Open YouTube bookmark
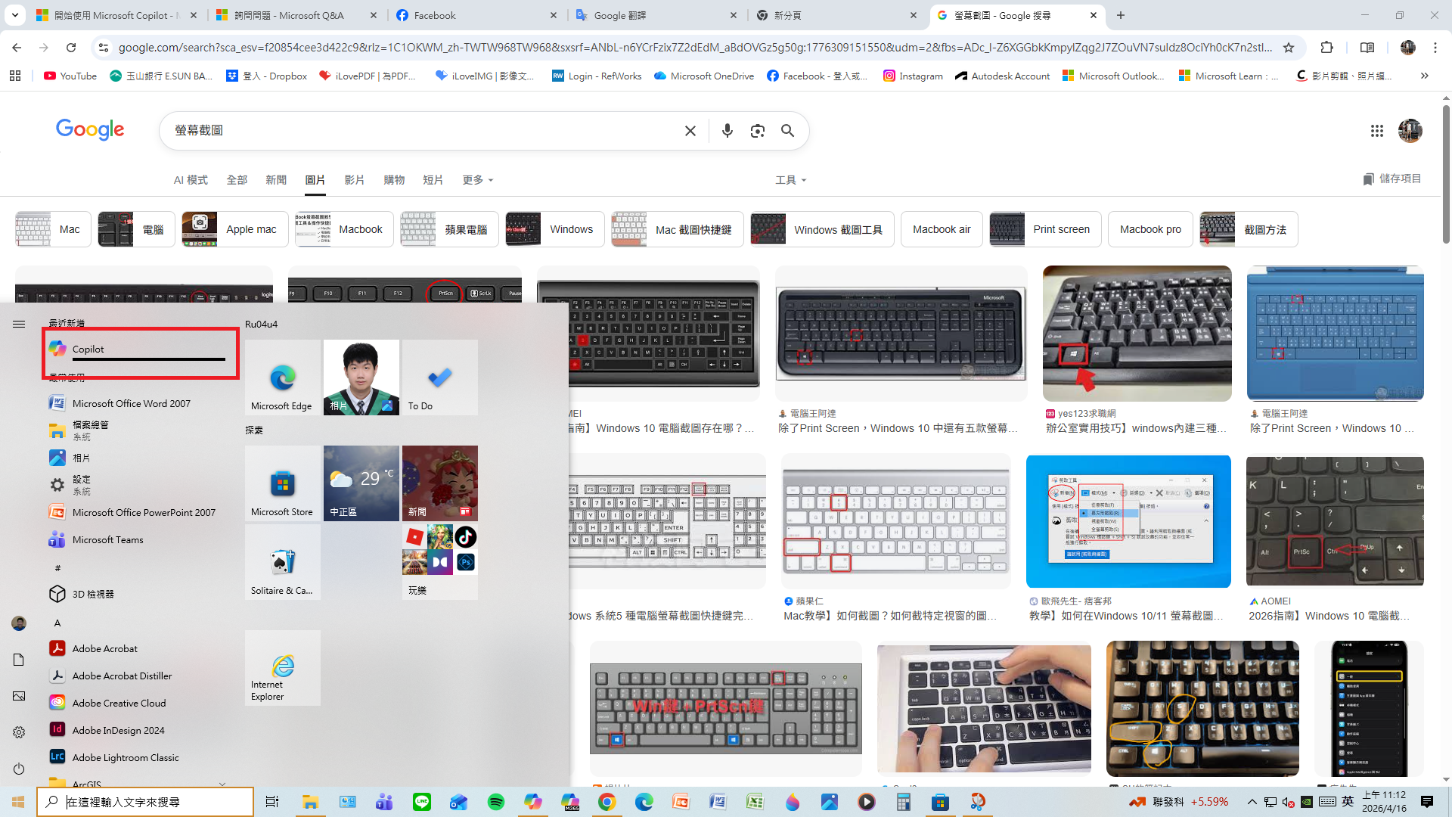The width and height of the screenshot is (1452, 817). [70, 76]
